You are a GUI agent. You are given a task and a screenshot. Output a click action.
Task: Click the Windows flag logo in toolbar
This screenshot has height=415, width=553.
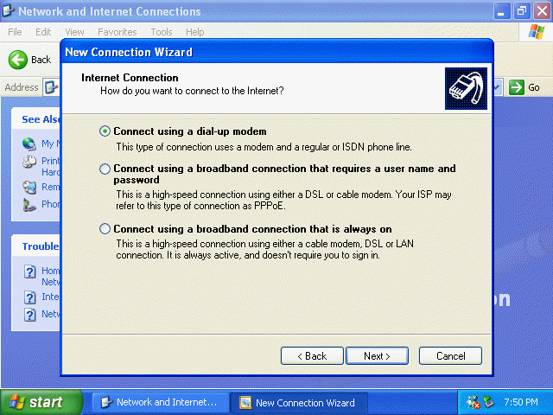coord(536,32)
